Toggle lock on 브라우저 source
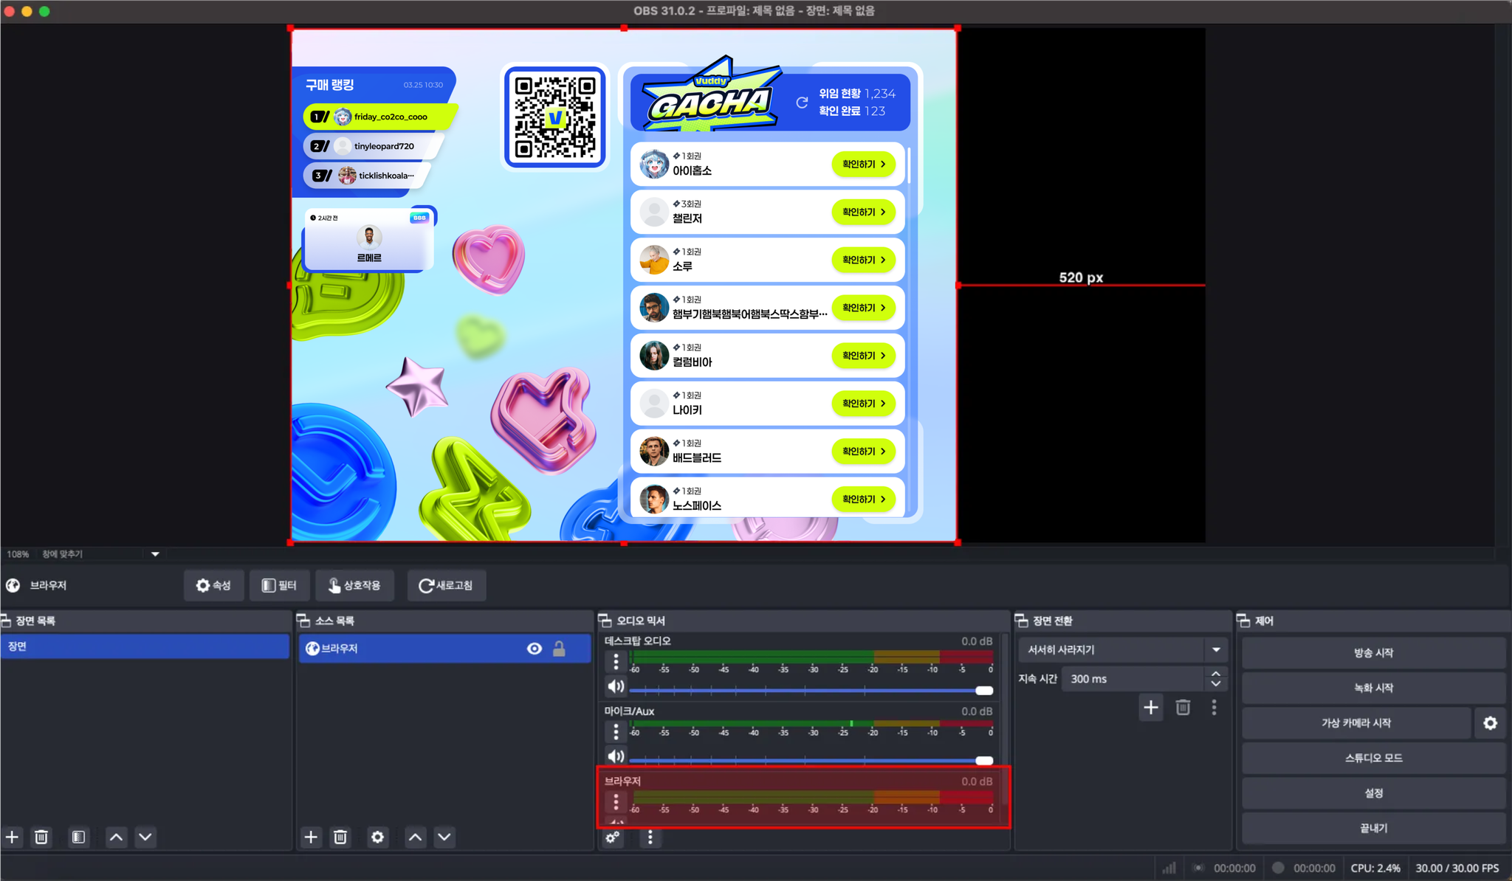This screenshot has height=881, width=1512. click(x=559, y=649)
